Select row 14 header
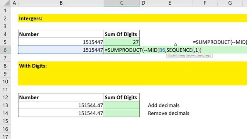Screen dimensions: 247x139 (x=5, y=113)
